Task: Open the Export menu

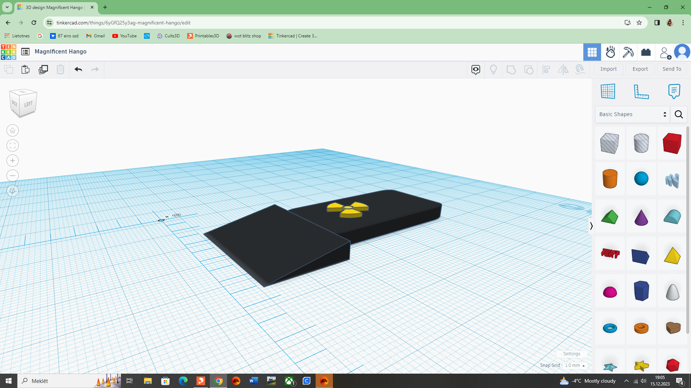Action: coord(640,69)
